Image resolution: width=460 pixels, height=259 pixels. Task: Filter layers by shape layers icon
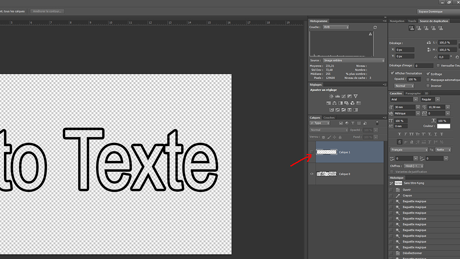pyautogui.click(x=359, y=123)
